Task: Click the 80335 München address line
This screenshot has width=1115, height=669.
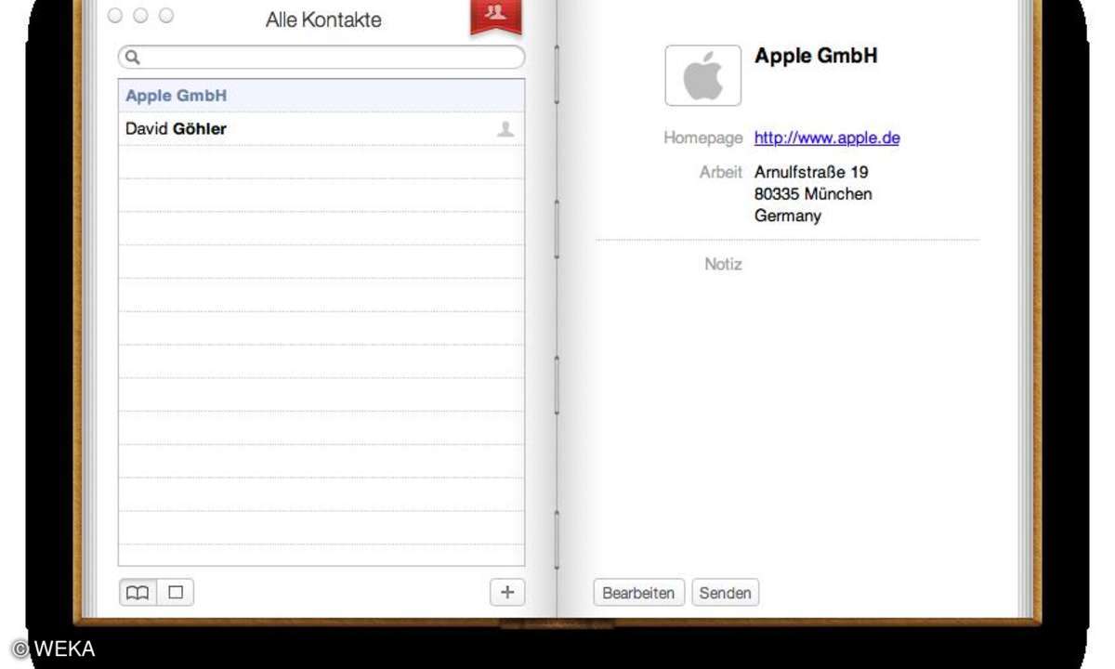Action: pos(813,194)
